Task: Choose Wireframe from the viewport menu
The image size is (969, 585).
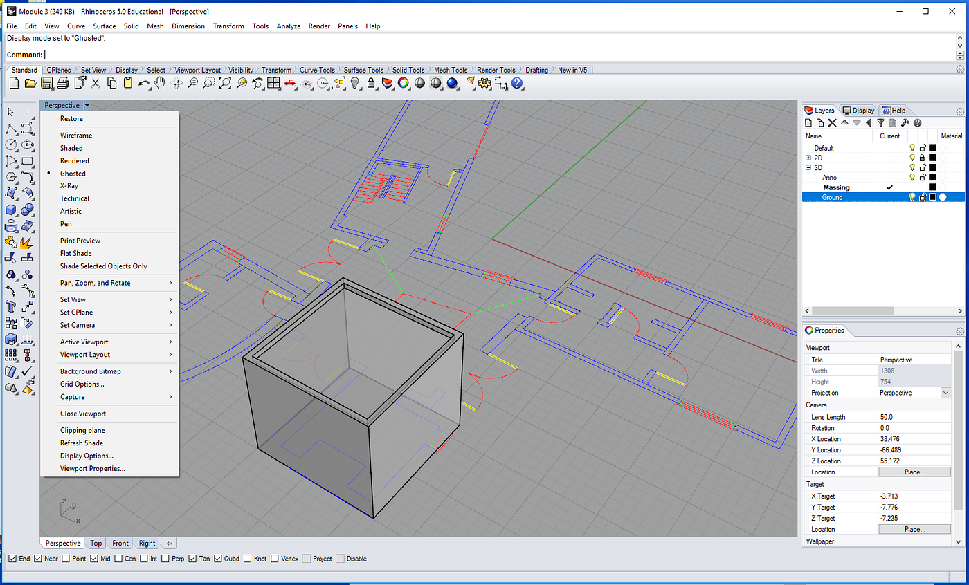Action: (76, 136)
